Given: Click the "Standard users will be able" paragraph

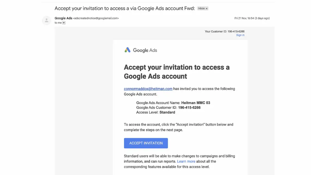Looking at the screenshot, I should (x=179, y=161).
